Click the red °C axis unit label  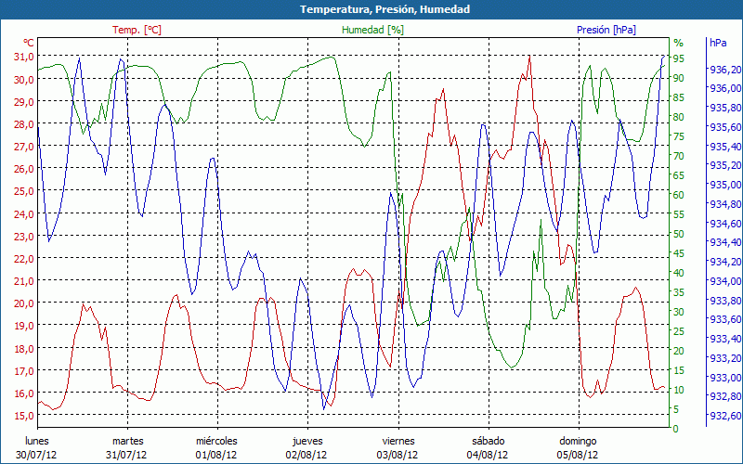pos(29,43)
